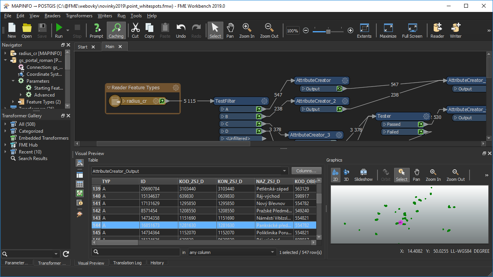Click the table search input field
This screenshot has width=493, height=277.
pos(136,252)
